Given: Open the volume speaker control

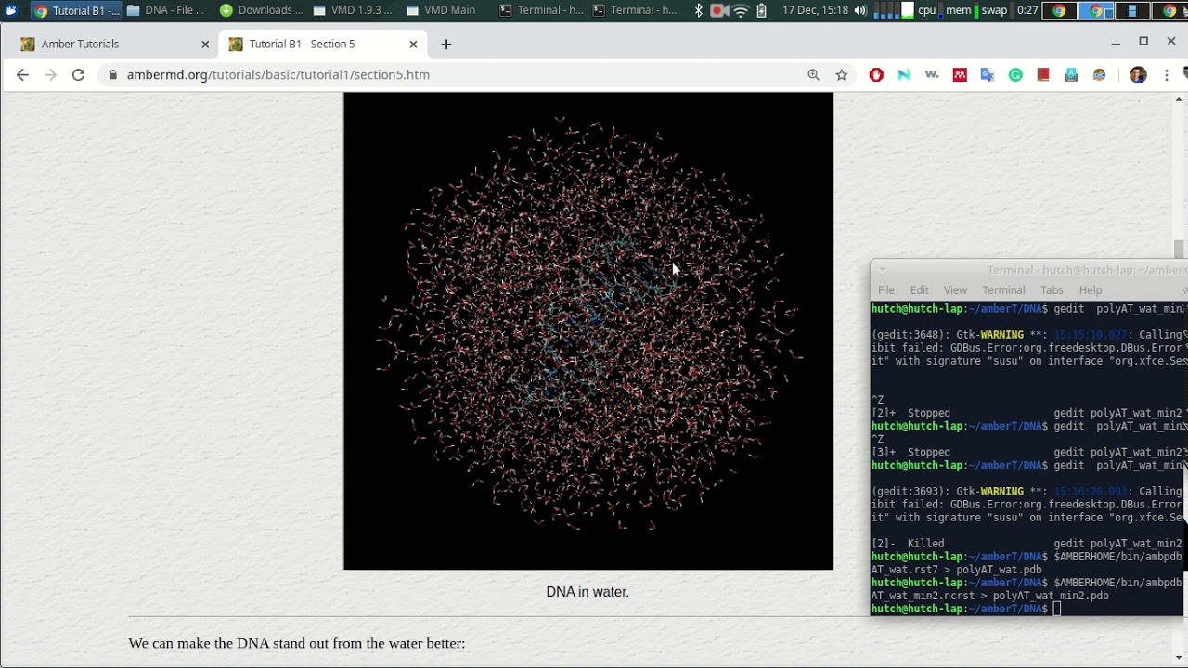Looking at the screenshot, I should click(x=860, y=10).
